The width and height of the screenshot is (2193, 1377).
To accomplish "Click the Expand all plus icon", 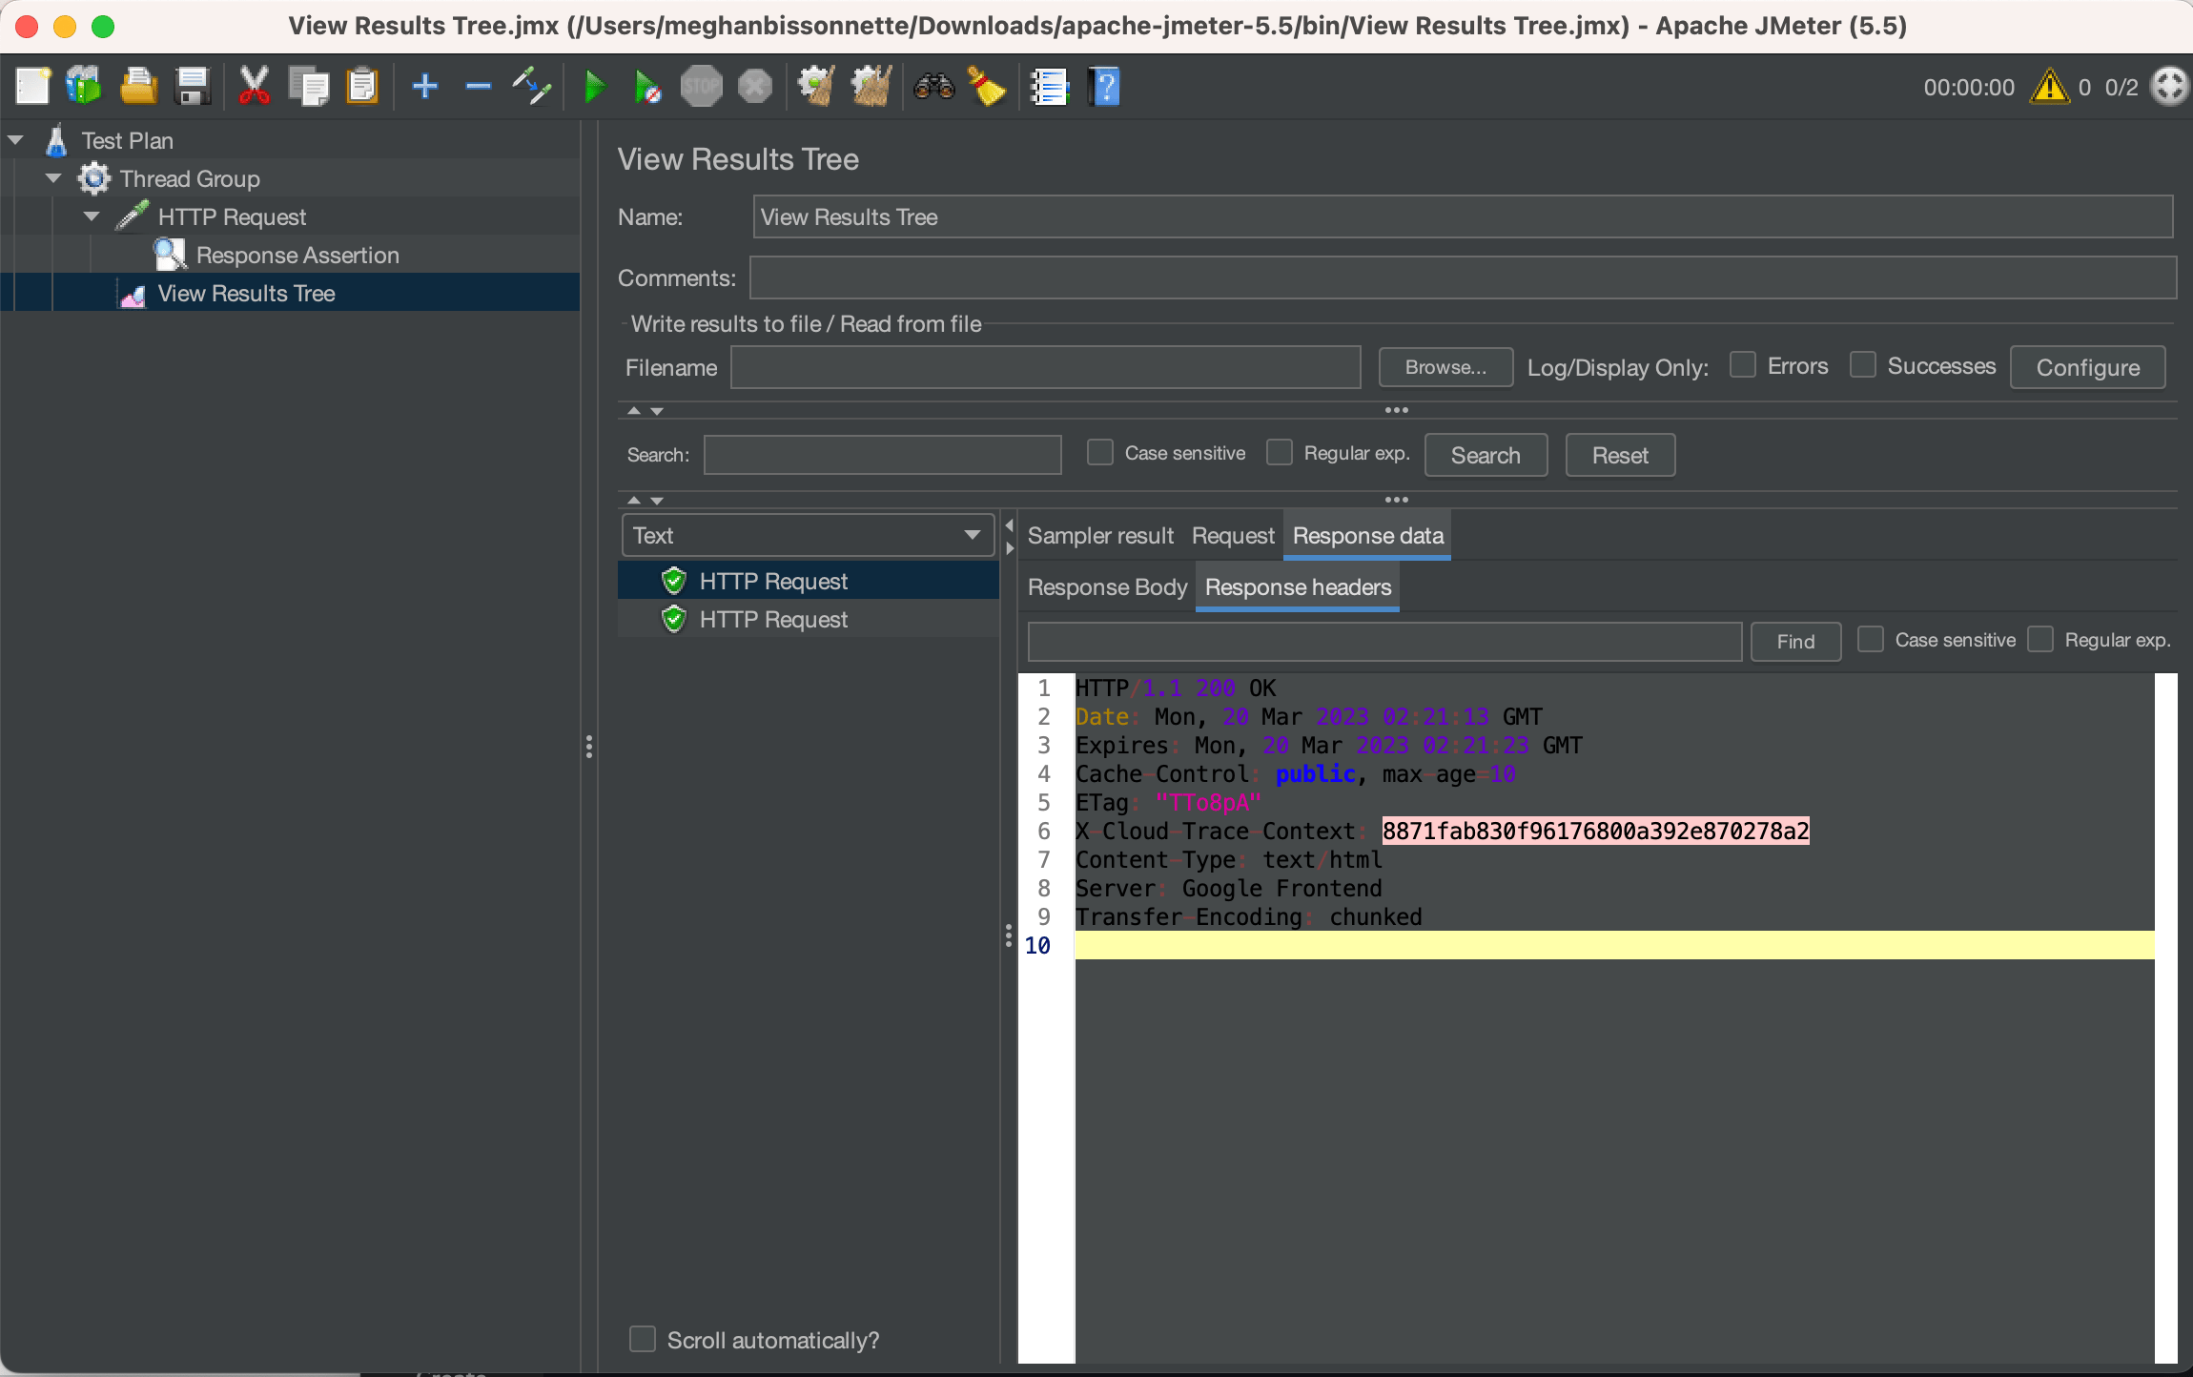I will (x=425, y=87).
